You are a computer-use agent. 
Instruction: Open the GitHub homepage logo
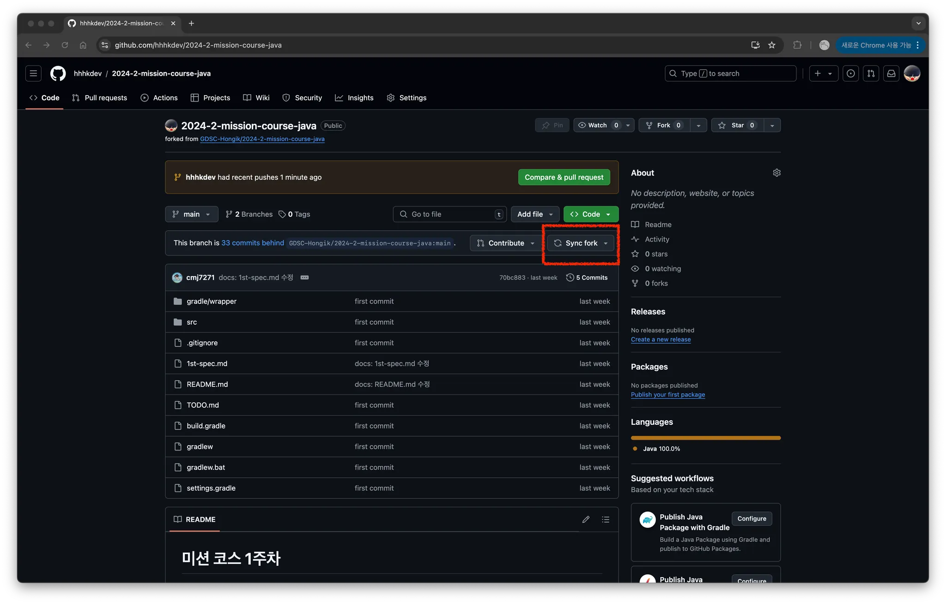58,73
